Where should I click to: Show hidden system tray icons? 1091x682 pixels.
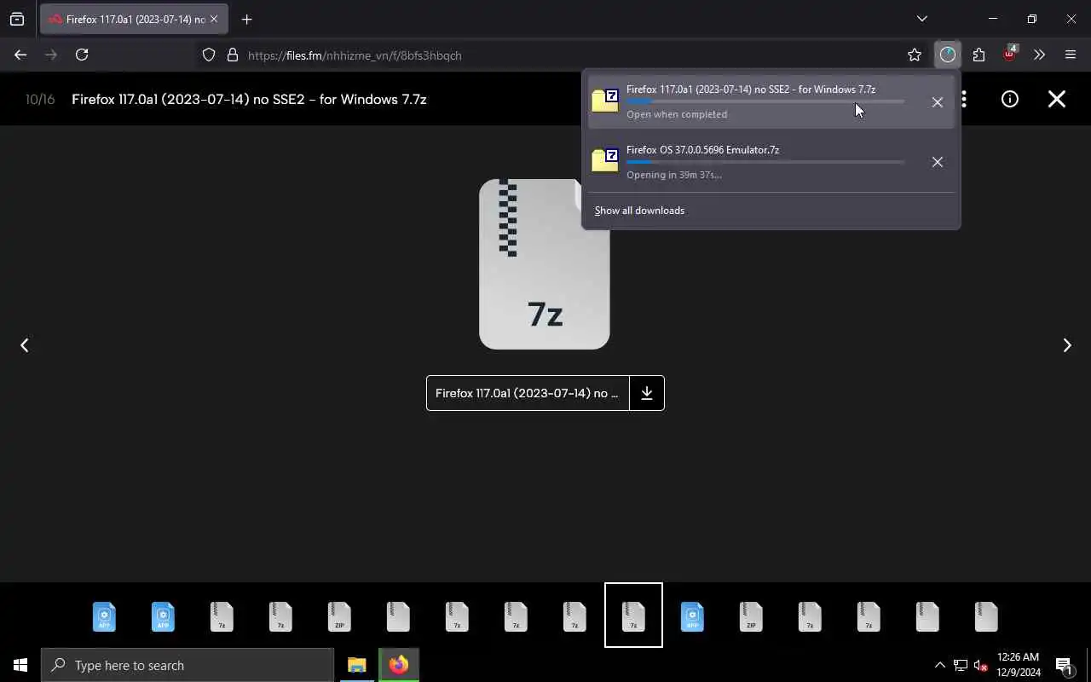pos(939,665)
